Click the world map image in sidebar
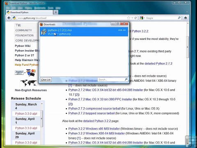 pyautogui.click(x=28, y=83)
